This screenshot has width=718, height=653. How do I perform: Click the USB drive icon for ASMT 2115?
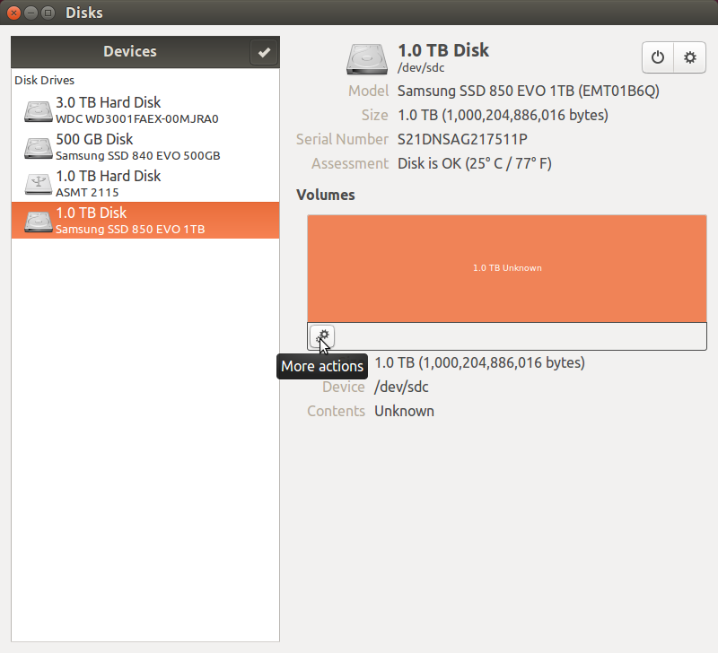coord(39,185)
